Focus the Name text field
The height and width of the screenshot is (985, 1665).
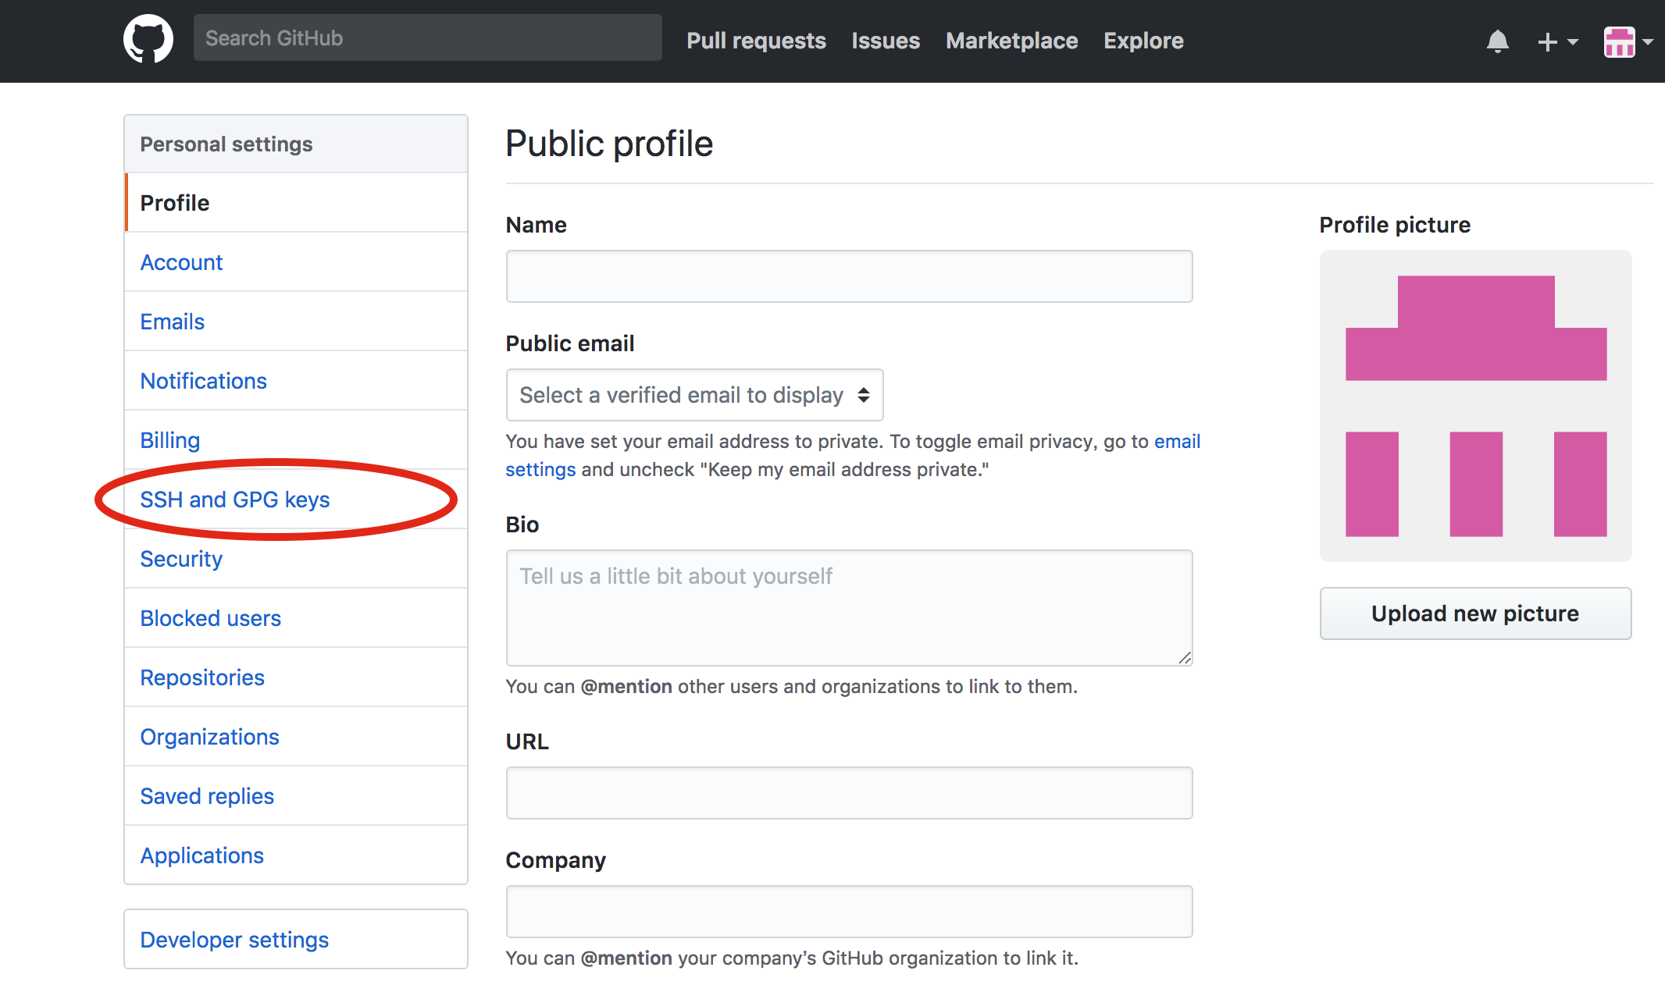(849, 276)
